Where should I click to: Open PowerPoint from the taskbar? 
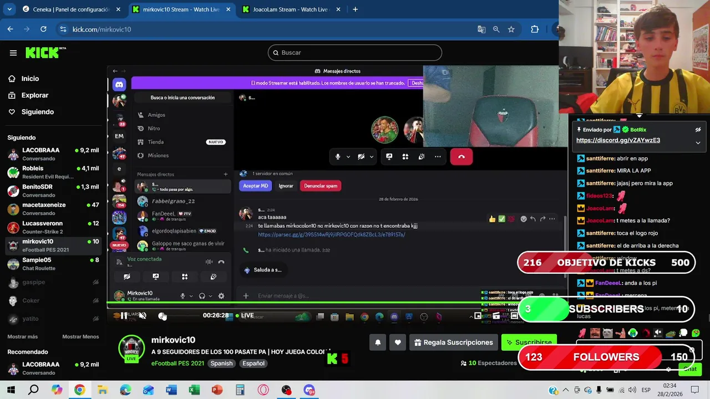tap(217, 390)
